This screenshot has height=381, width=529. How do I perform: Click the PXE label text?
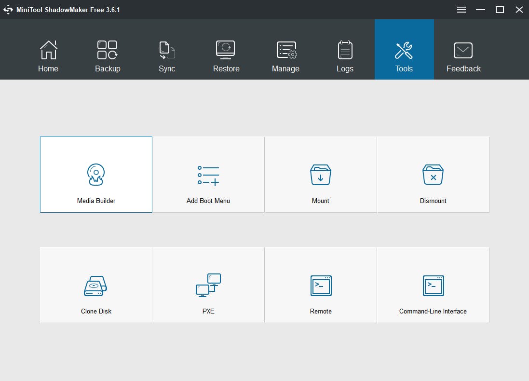tap(208, 311)
